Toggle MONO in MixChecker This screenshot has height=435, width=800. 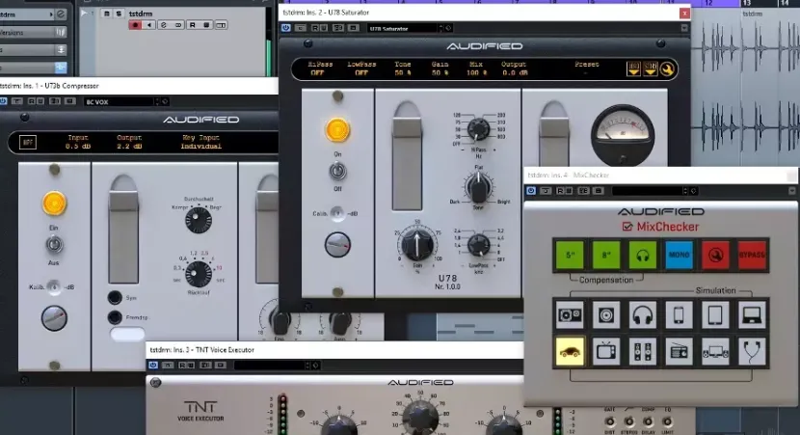coord(679,255)
